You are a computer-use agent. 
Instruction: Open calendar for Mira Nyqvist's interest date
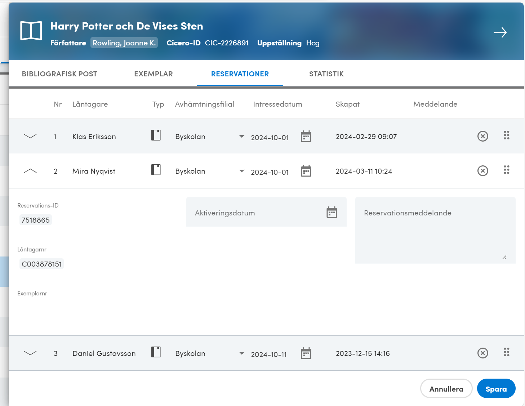coord(306,171)
